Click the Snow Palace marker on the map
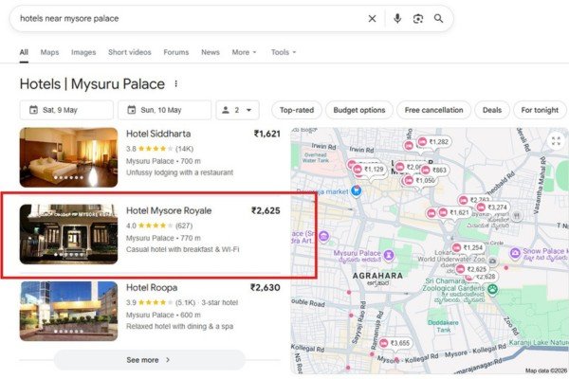 pyautogui.click(x=515, y=253)
